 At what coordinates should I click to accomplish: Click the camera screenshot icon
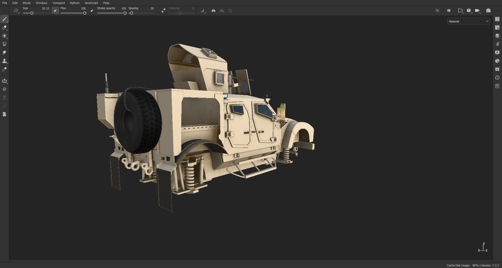tap(488, 11)
